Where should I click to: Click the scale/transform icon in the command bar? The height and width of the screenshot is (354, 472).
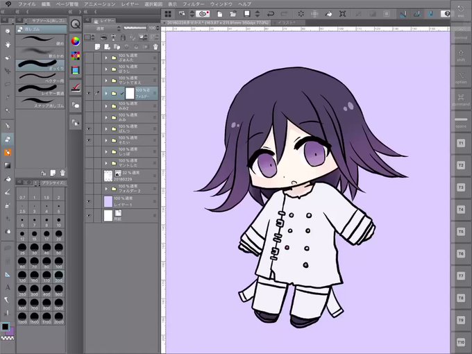point(343,14)
